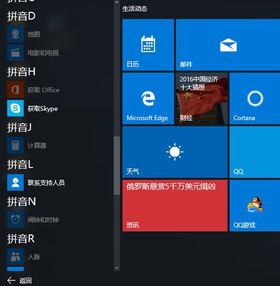Click the Skype icon in app list

[15, 108]
